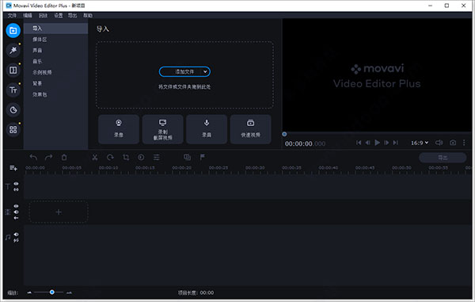
Task: Open the 16:9 aspect ratio dropdown
Action: (x=420, y=143)
